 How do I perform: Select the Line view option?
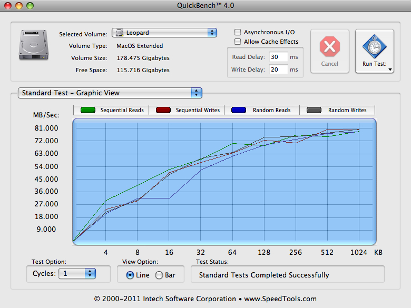(130, 275)
